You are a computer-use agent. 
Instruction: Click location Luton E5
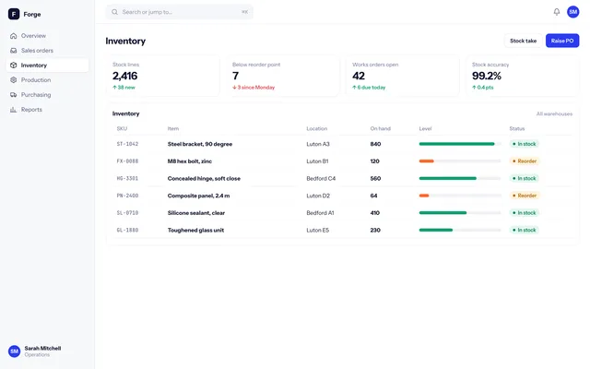[x=317, y=230]
